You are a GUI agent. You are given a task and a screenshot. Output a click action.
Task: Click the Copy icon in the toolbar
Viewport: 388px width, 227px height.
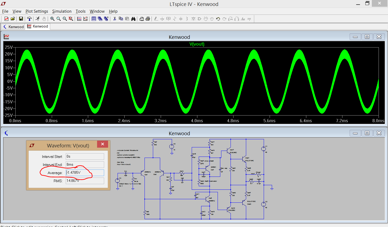121,19
